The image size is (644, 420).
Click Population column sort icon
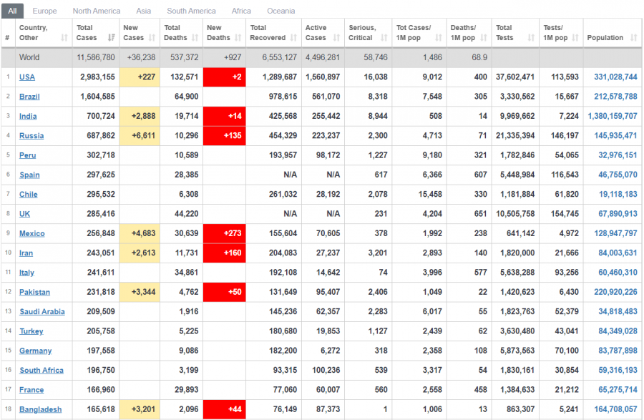click(633, 38)
